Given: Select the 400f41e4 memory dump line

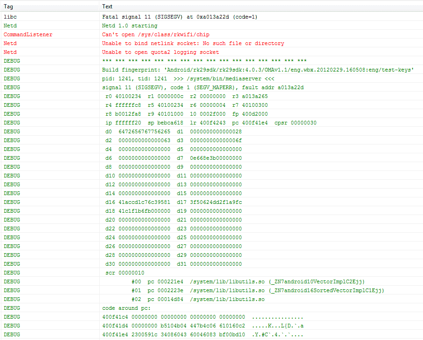Looking at the screenshot, I should 212,334.
